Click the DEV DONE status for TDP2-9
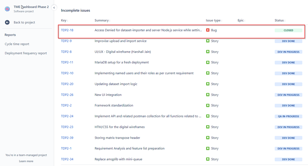 288,41
